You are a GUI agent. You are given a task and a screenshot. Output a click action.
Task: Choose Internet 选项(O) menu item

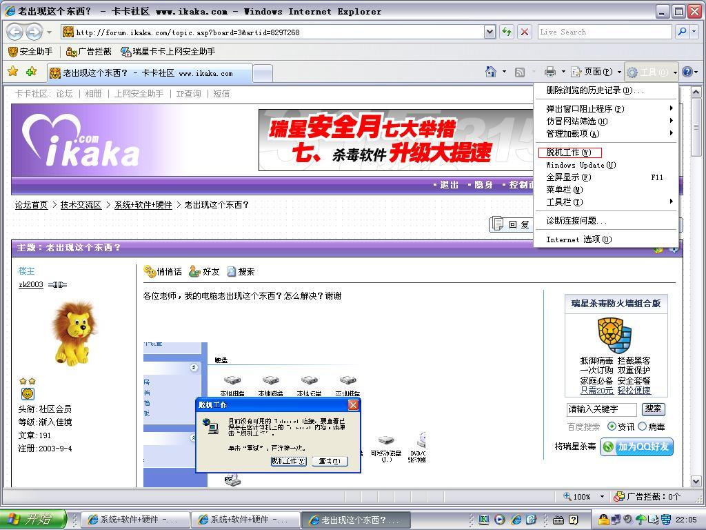tap(606, 239)
